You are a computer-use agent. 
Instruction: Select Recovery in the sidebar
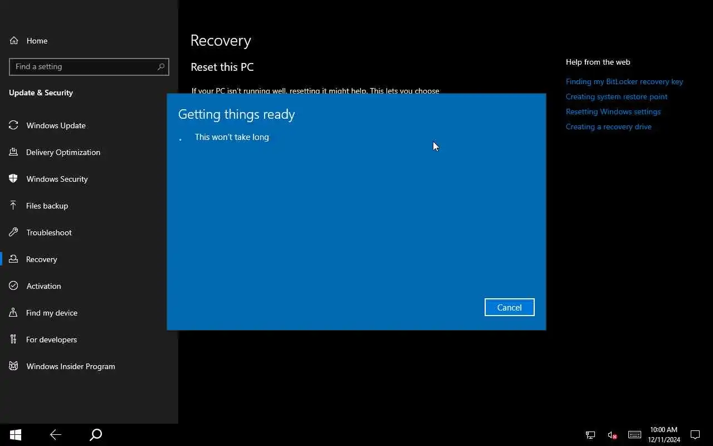pyautogui.click(x=41, y=259)
